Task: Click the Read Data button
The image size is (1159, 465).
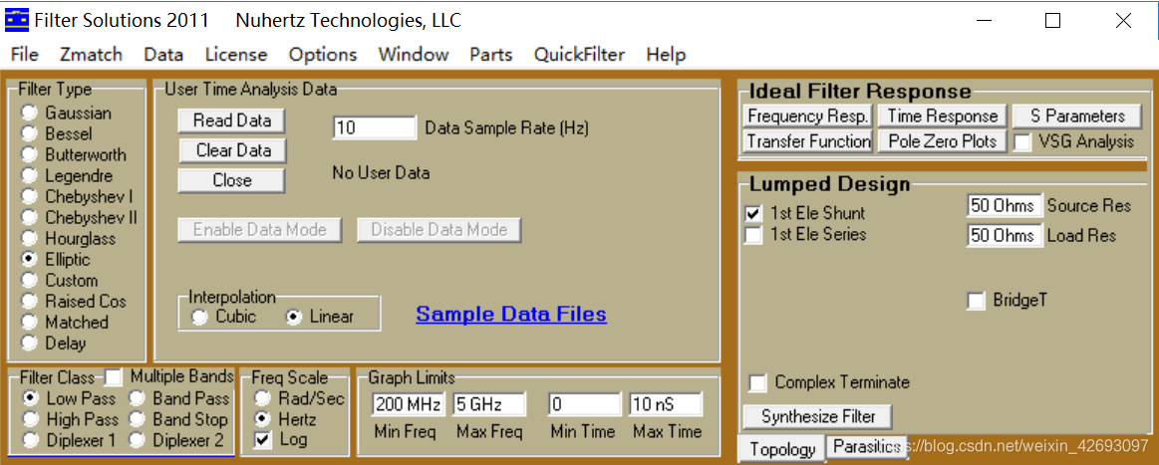Action: (232, 120)
